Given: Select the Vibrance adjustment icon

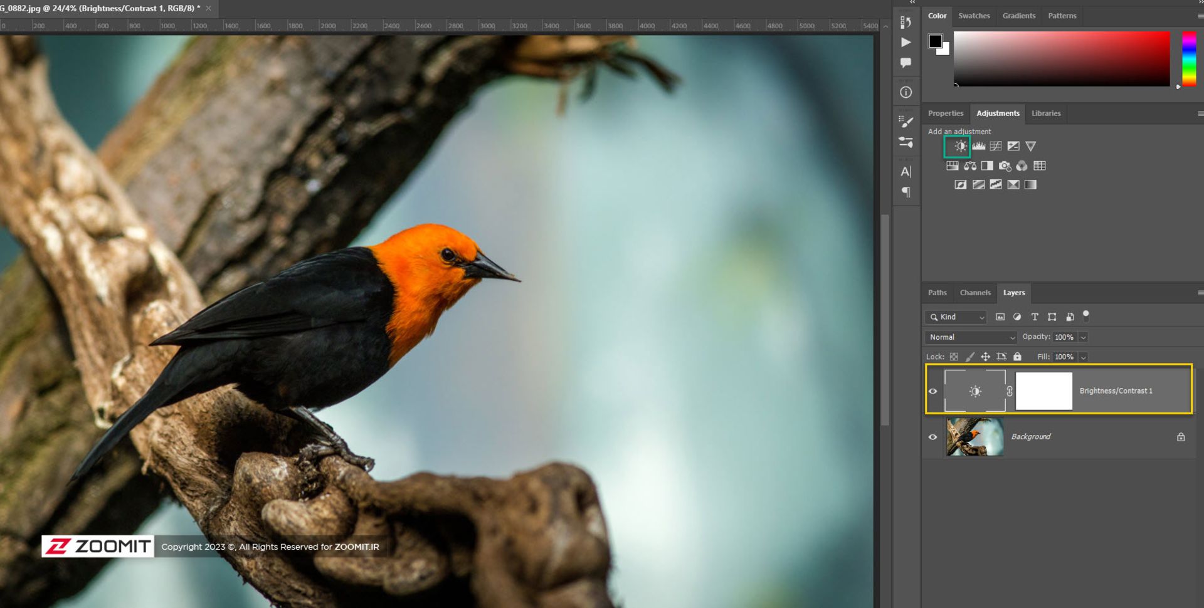Looking at the screenshot, I should pyautogui.click(x=1031, y=146).
